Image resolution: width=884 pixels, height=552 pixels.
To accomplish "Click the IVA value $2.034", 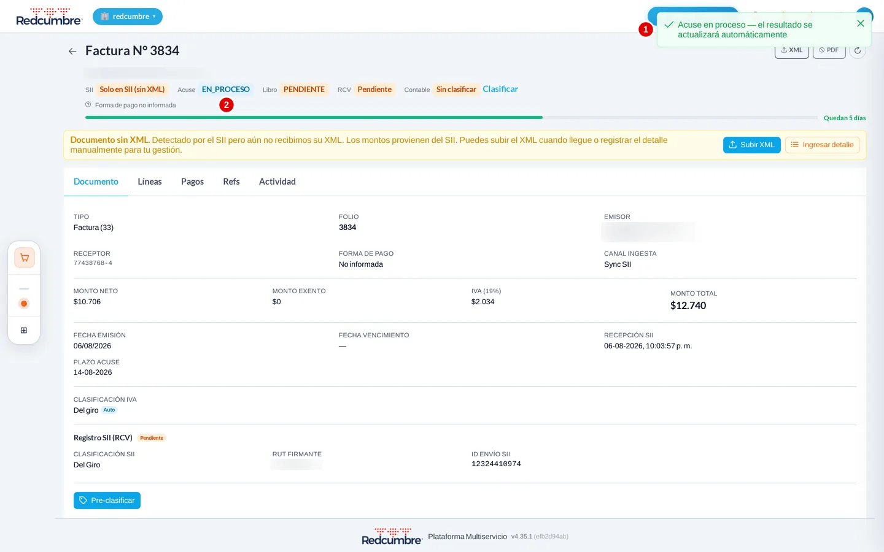I will click(x=483, y=302).
